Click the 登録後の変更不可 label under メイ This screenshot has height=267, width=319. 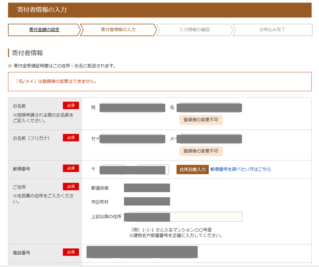pos(201,151)
